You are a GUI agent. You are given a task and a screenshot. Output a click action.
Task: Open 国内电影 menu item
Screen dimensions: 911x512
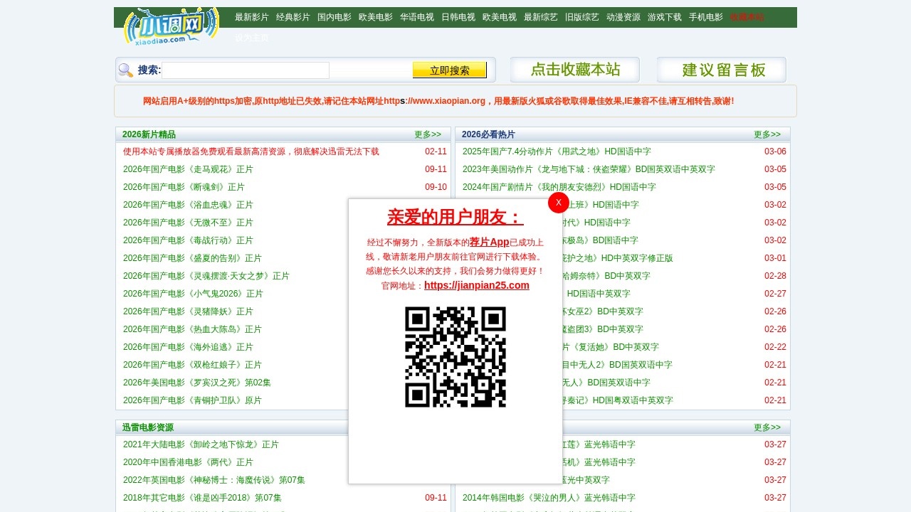pos(335,17)
